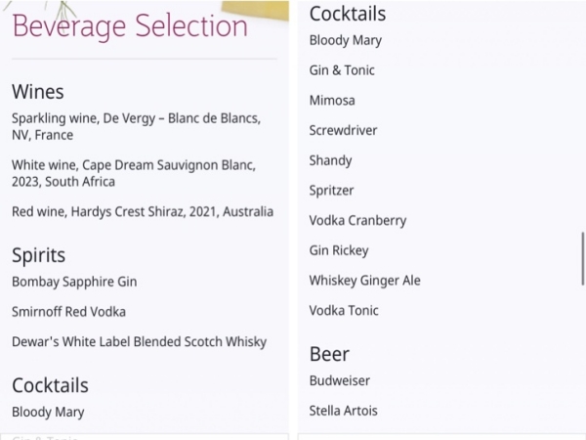Choose Dewar's White Label Blended Scotch Whisky
586x440 pixels.
click(x=140, y=342)
